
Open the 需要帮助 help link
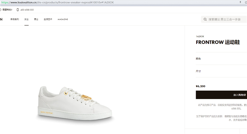7,10
